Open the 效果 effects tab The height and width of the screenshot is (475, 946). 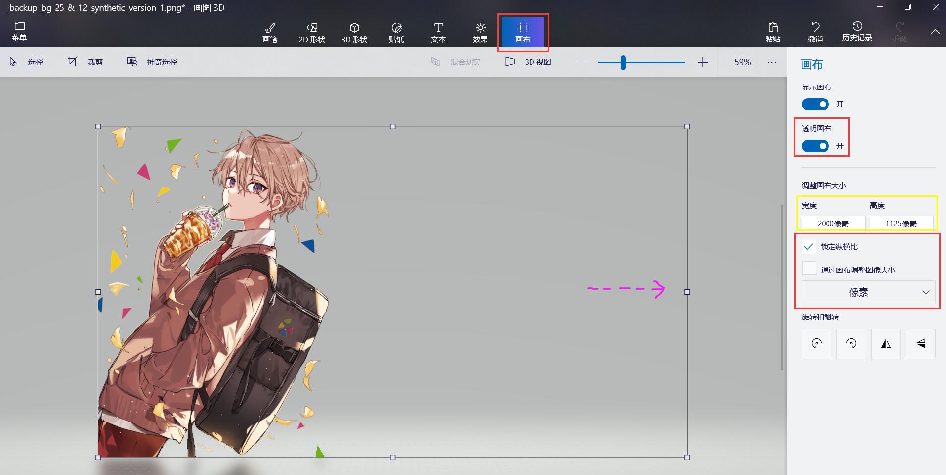click(x=480, y=32)
